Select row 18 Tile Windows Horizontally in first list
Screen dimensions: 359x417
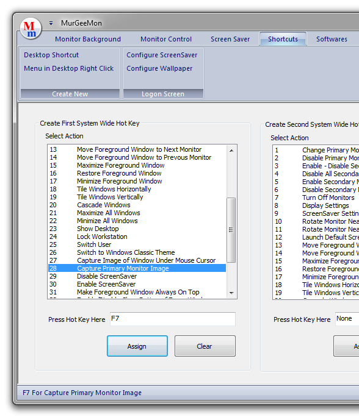[137, 189]
